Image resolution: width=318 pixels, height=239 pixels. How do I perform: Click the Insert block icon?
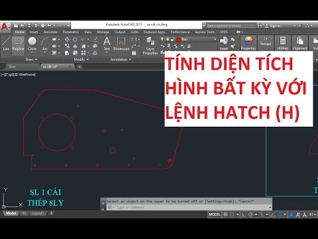[224, 43]
